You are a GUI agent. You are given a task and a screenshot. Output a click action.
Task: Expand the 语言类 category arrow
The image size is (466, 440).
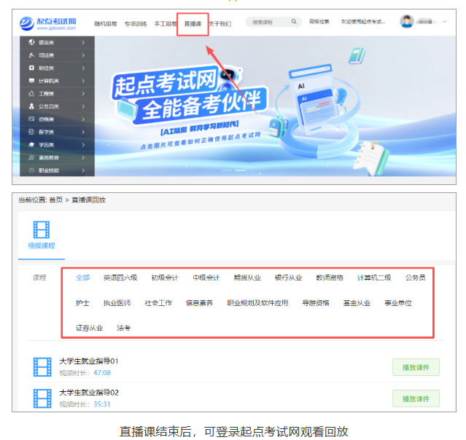pyautogui.click(x=83, y=42)
